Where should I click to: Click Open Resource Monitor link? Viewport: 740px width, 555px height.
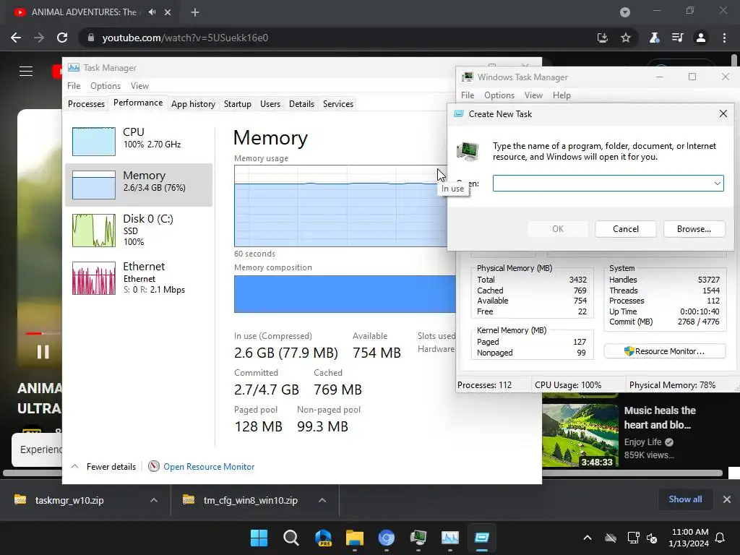(x=209, y=466)
